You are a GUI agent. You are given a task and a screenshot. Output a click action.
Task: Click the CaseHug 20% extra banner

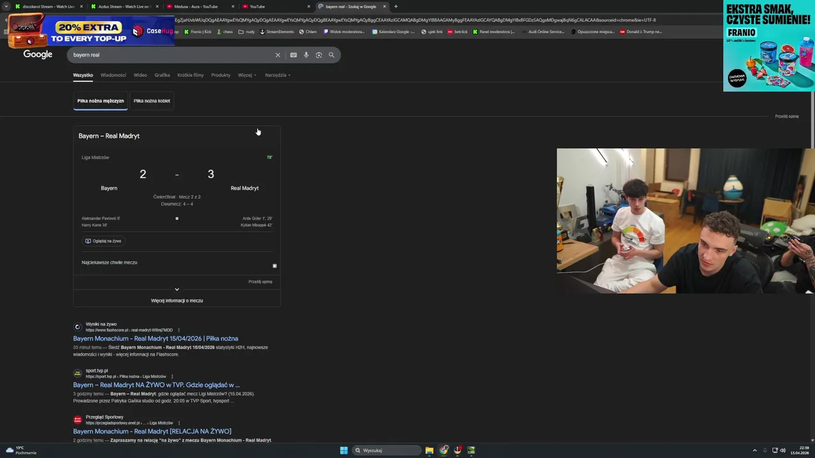[90, 29]
